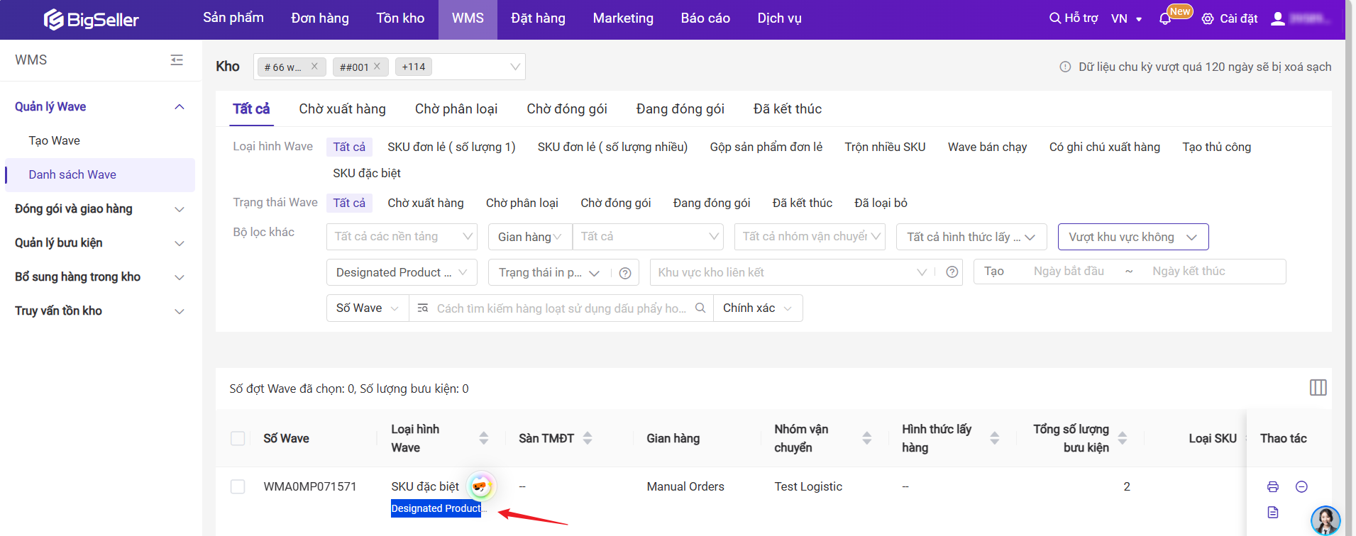Viewport: 1356px width, 536px height.
Task: Expand the Vượt khu vực không dropdown
Action: pyautogui.click(x=1132, y=237)
